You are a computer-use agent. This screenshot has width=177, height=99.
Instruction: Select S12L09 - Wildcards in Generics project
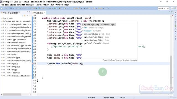click(x=17, y=51)
